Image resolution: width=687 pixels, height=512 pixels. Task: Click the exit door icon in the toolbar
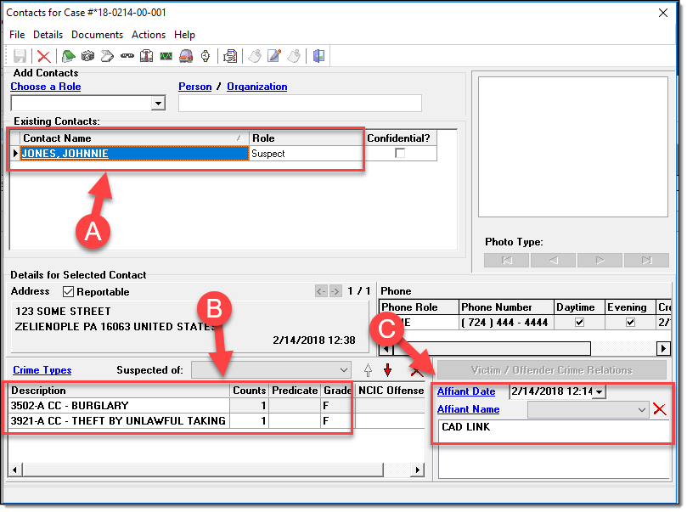pos(318,56)
